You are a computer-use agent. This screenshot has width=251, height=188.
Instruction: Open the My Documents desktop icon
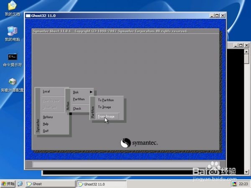pos(12,8)
